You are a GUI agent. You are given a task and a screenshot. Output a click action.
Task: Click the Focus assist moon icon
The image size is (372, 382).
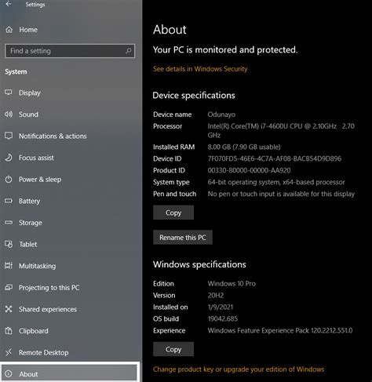click(9, 158)
